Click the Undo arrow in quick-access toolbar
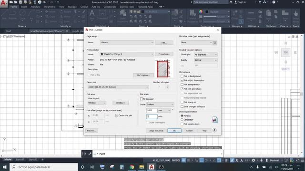 point(44,2)
